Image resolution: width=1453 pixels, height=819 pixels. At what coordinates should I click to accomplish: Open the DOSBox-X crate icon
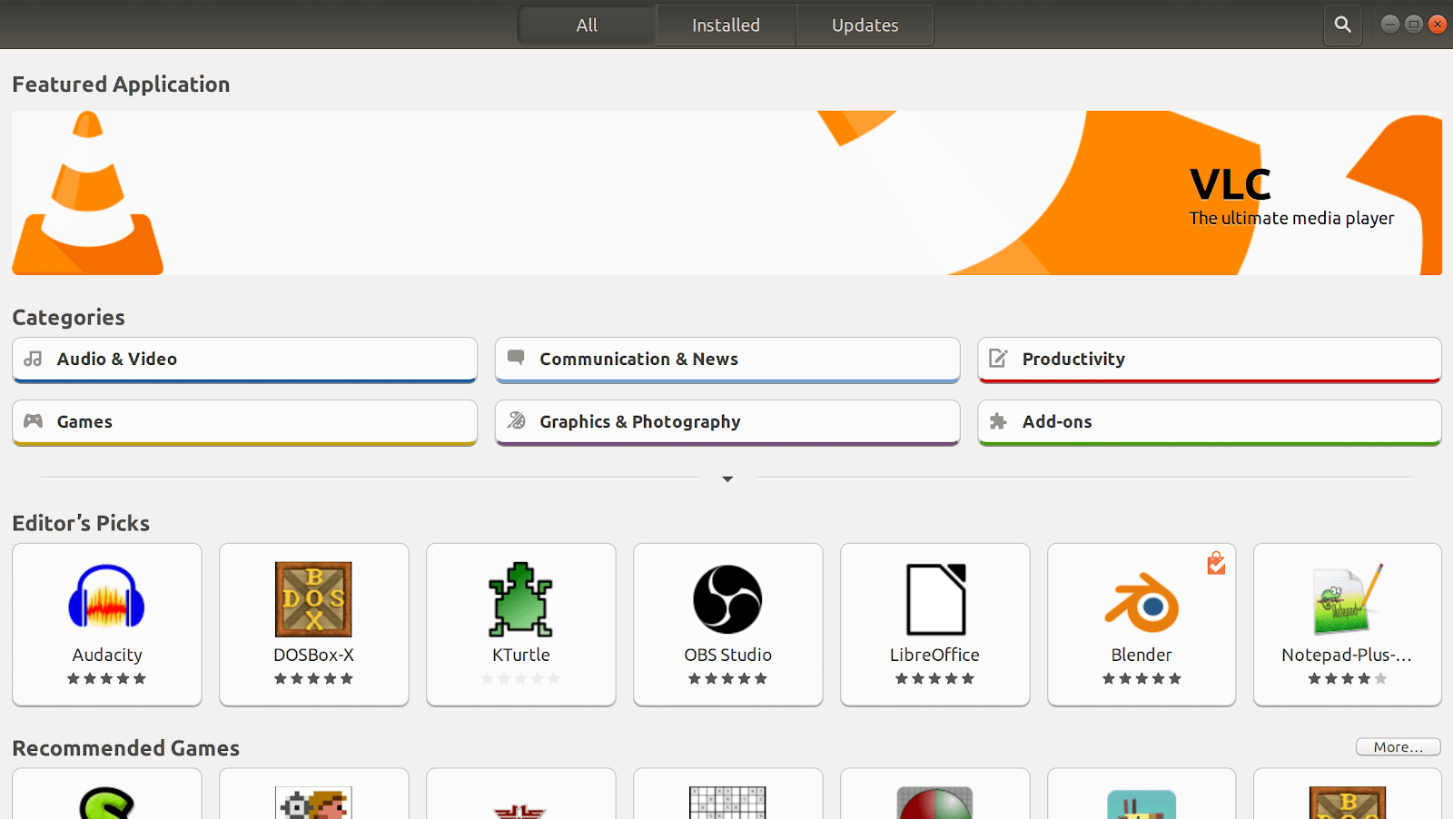point(313,599)
